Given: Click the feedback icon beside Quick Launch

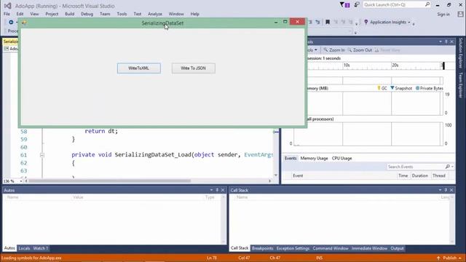Looking at the screenshot, I should pos(357,4).
